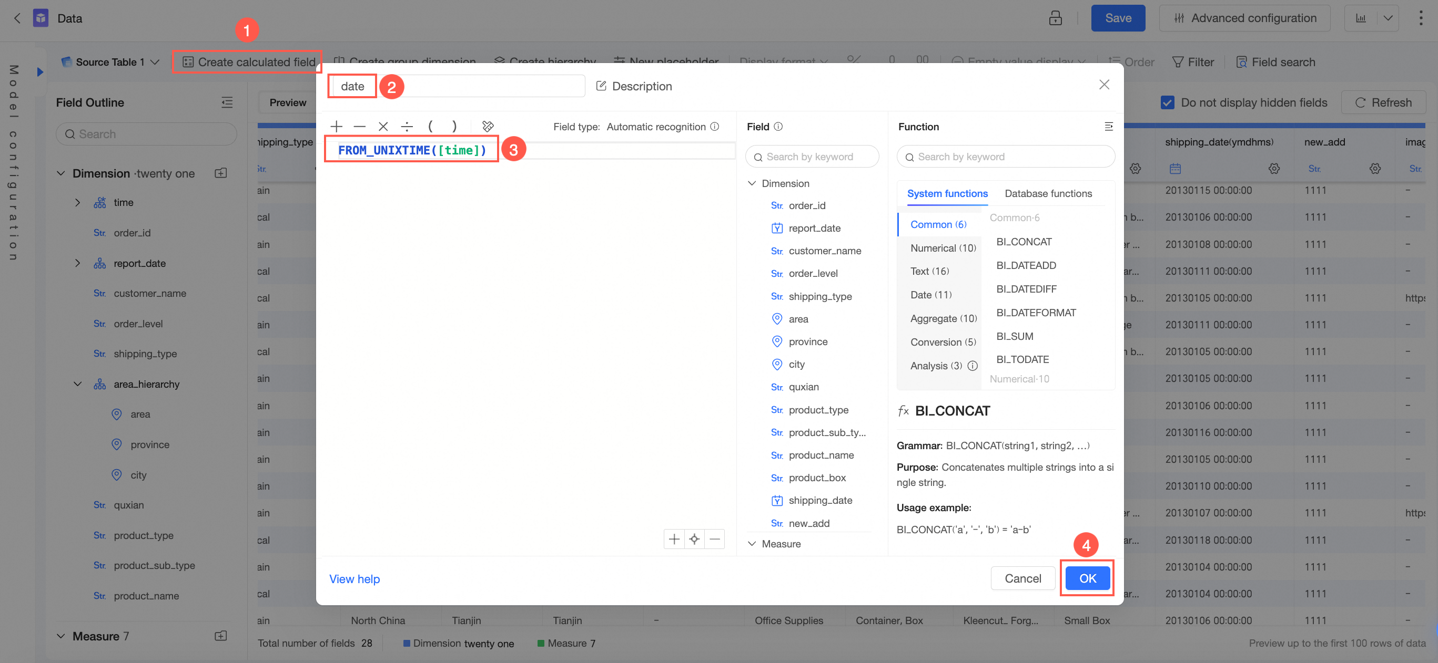Switch to Database functions tab
This screenshot has height=663, width=1438.
click(x=1048, y=193)
